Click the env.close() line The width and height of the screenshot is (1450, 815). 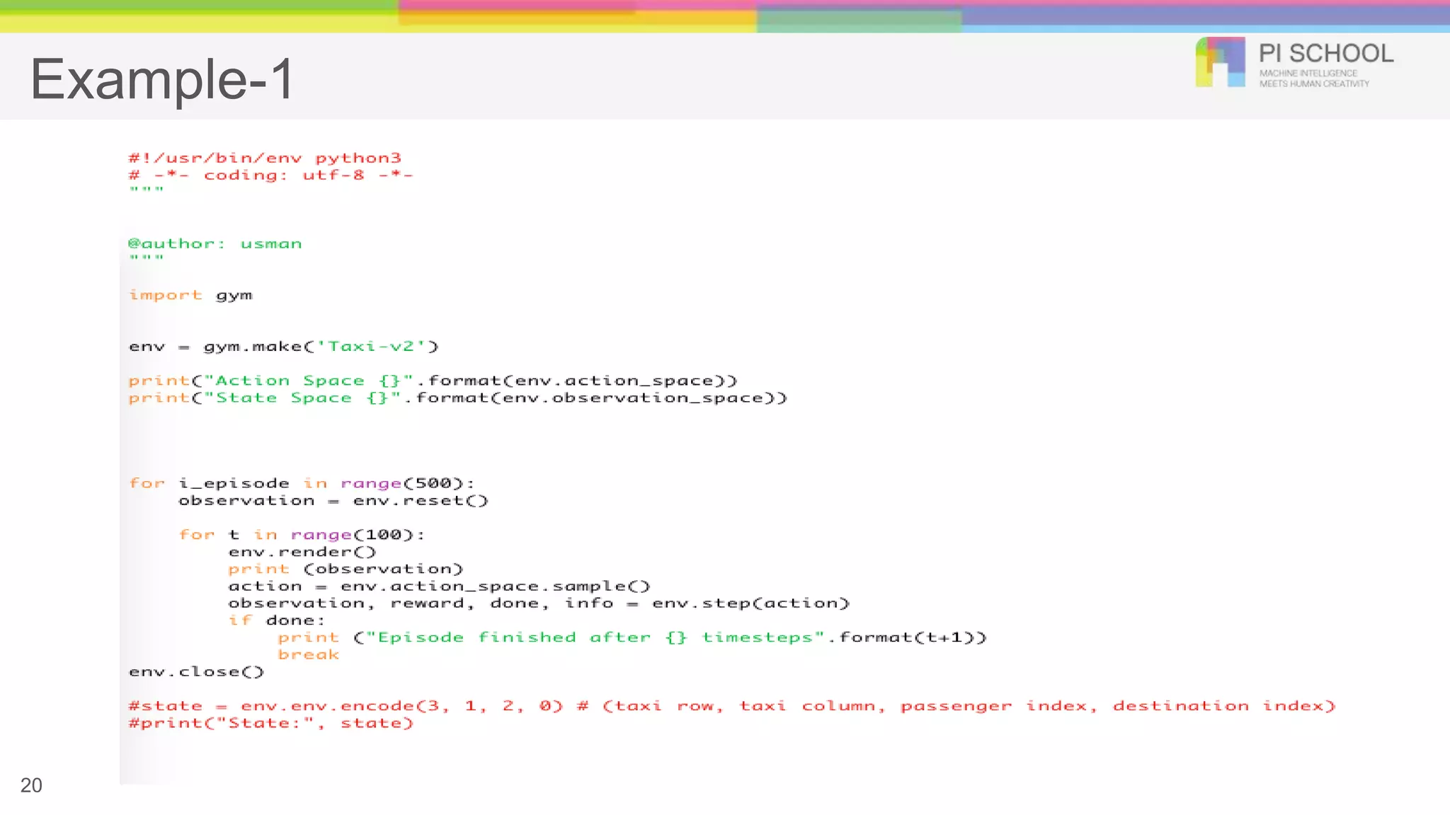196,671
